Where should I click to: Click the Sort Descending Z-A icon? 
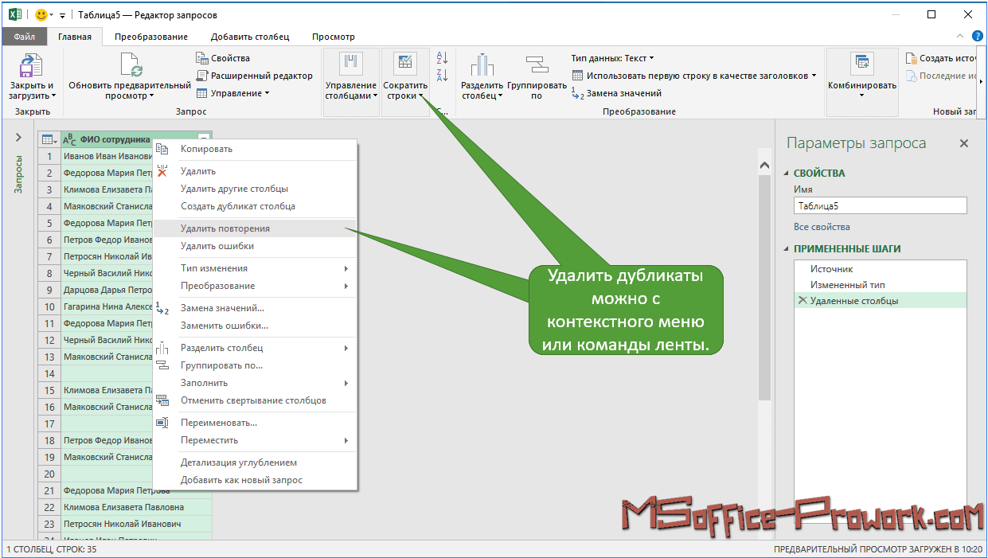pyautogui.click(x=443, y=76)
